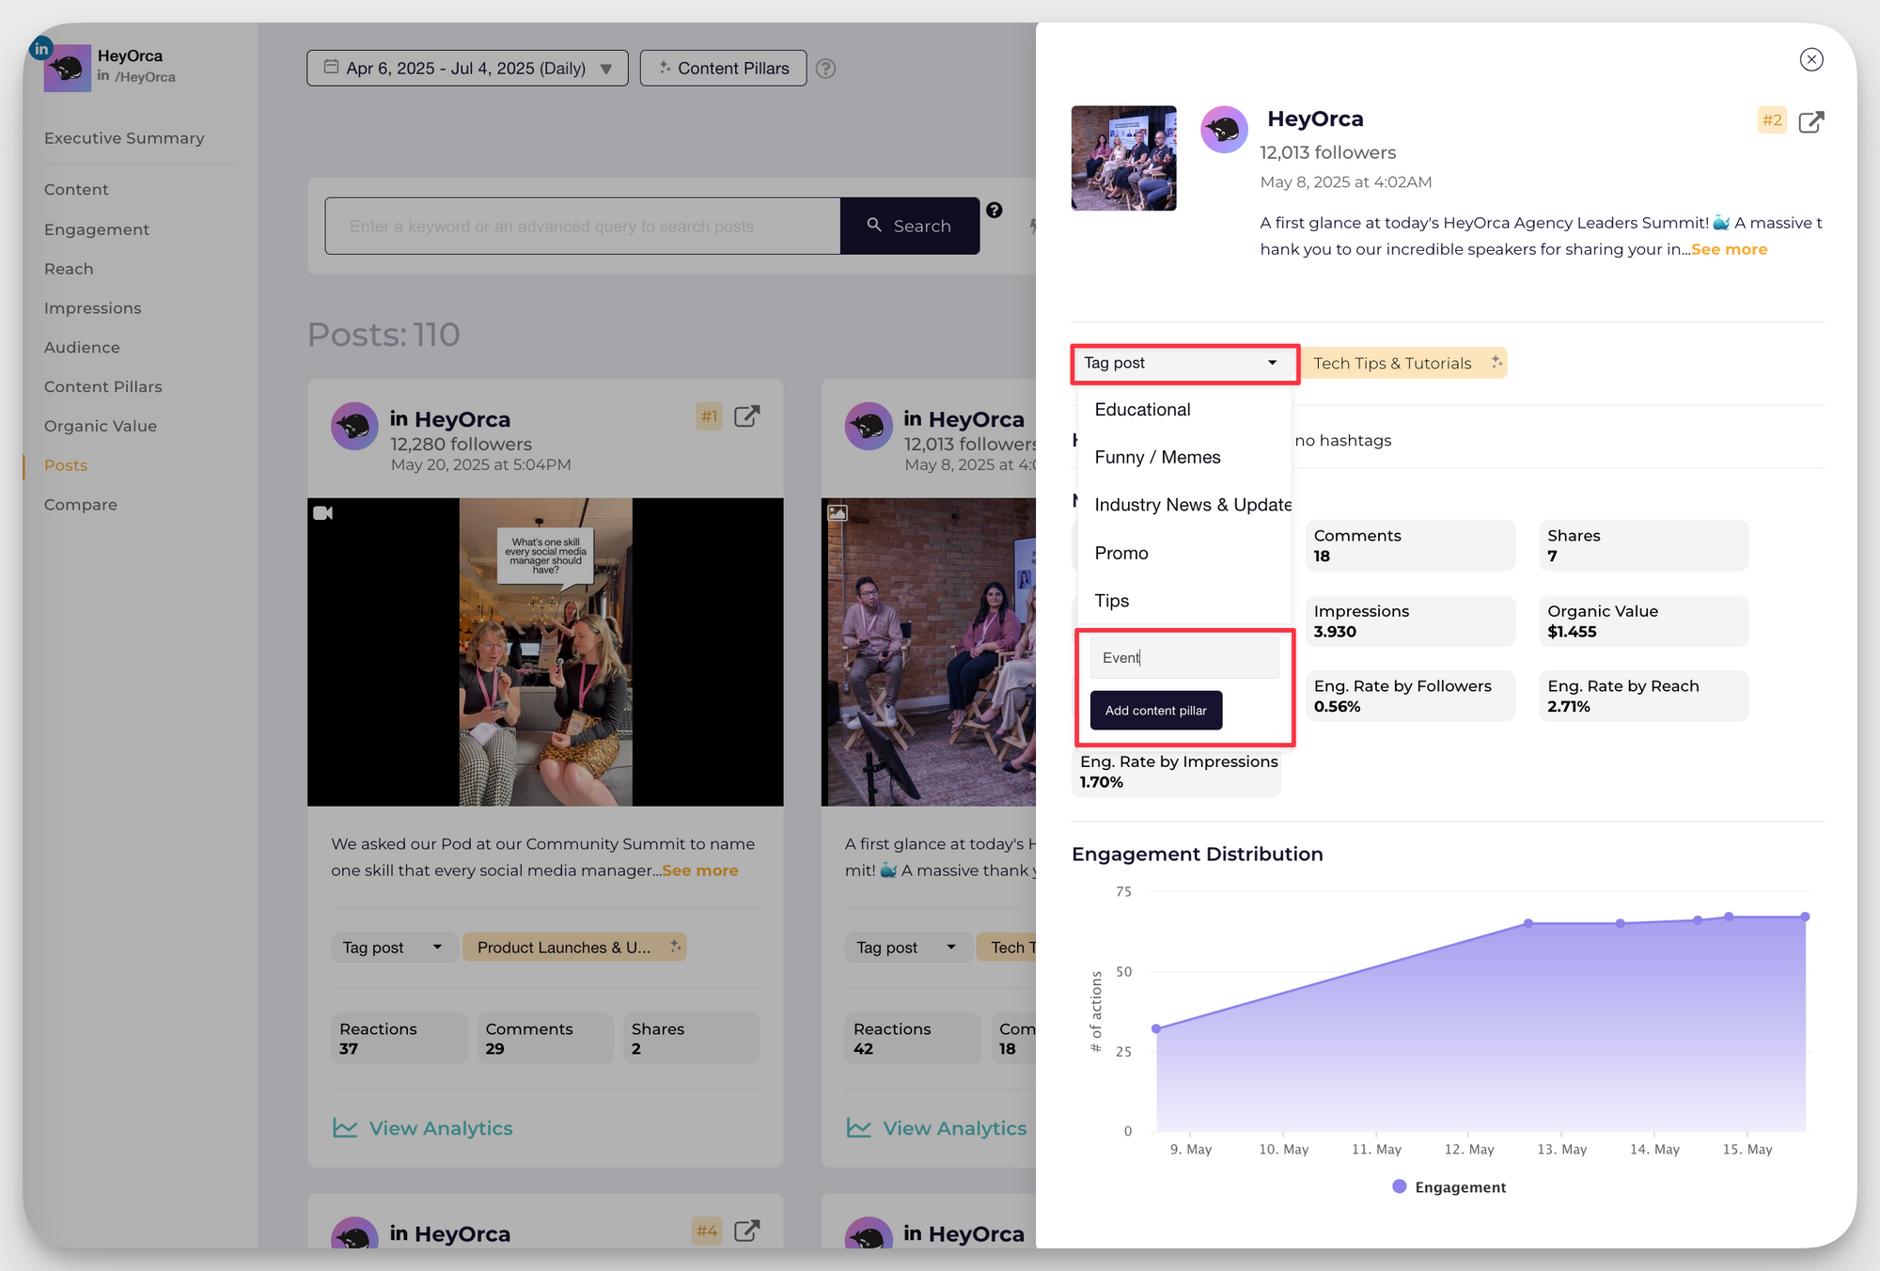Select Promo from the pillar menu
1880x1271 pixels.
(x=1120, y=553)
